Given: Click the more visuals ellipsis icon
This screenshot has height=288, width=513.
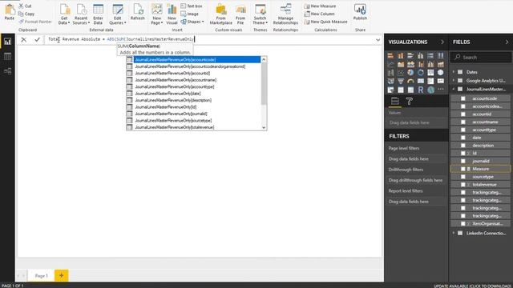Looking at the screenshot, I should tap(441, 90).
